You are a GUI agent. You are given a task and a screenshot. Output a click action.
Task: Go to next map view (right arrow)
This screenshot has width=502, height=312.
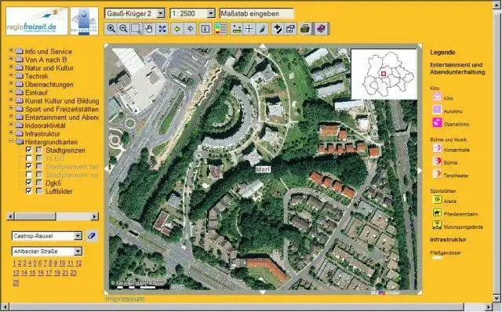click(190, 29)
